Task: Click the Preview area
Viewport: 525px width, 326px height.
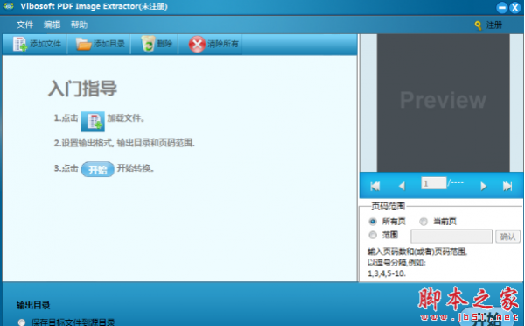Action: (x=443, y=103)
